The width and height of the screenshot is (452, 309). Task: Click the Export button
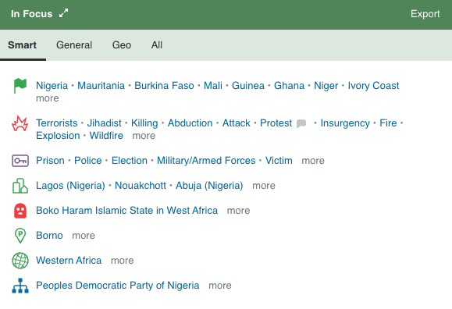tap(425, 14)
